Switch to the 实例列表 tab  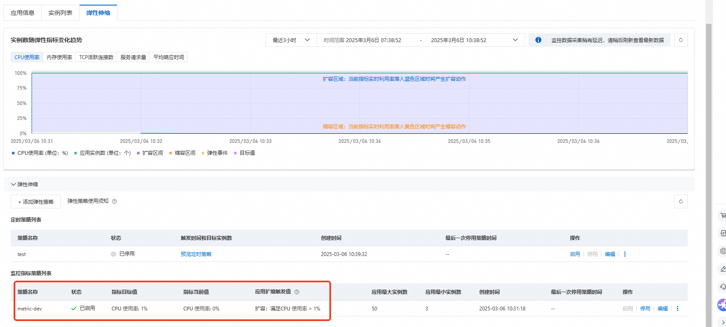tap(60, 13)
